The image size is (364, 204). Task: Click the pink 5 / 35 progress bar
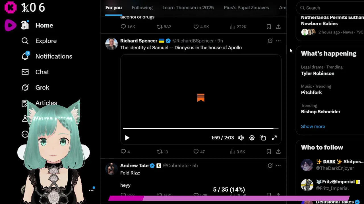(x=229, y=198)
